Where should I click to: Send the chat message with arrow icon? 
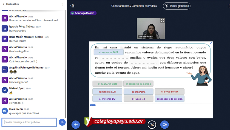(x=62, y=122)
